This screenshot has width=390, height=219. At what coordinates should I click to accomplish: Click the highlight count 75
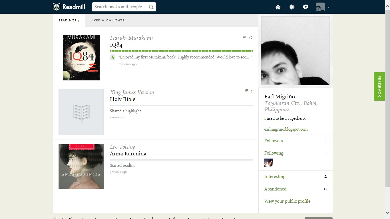251,37
